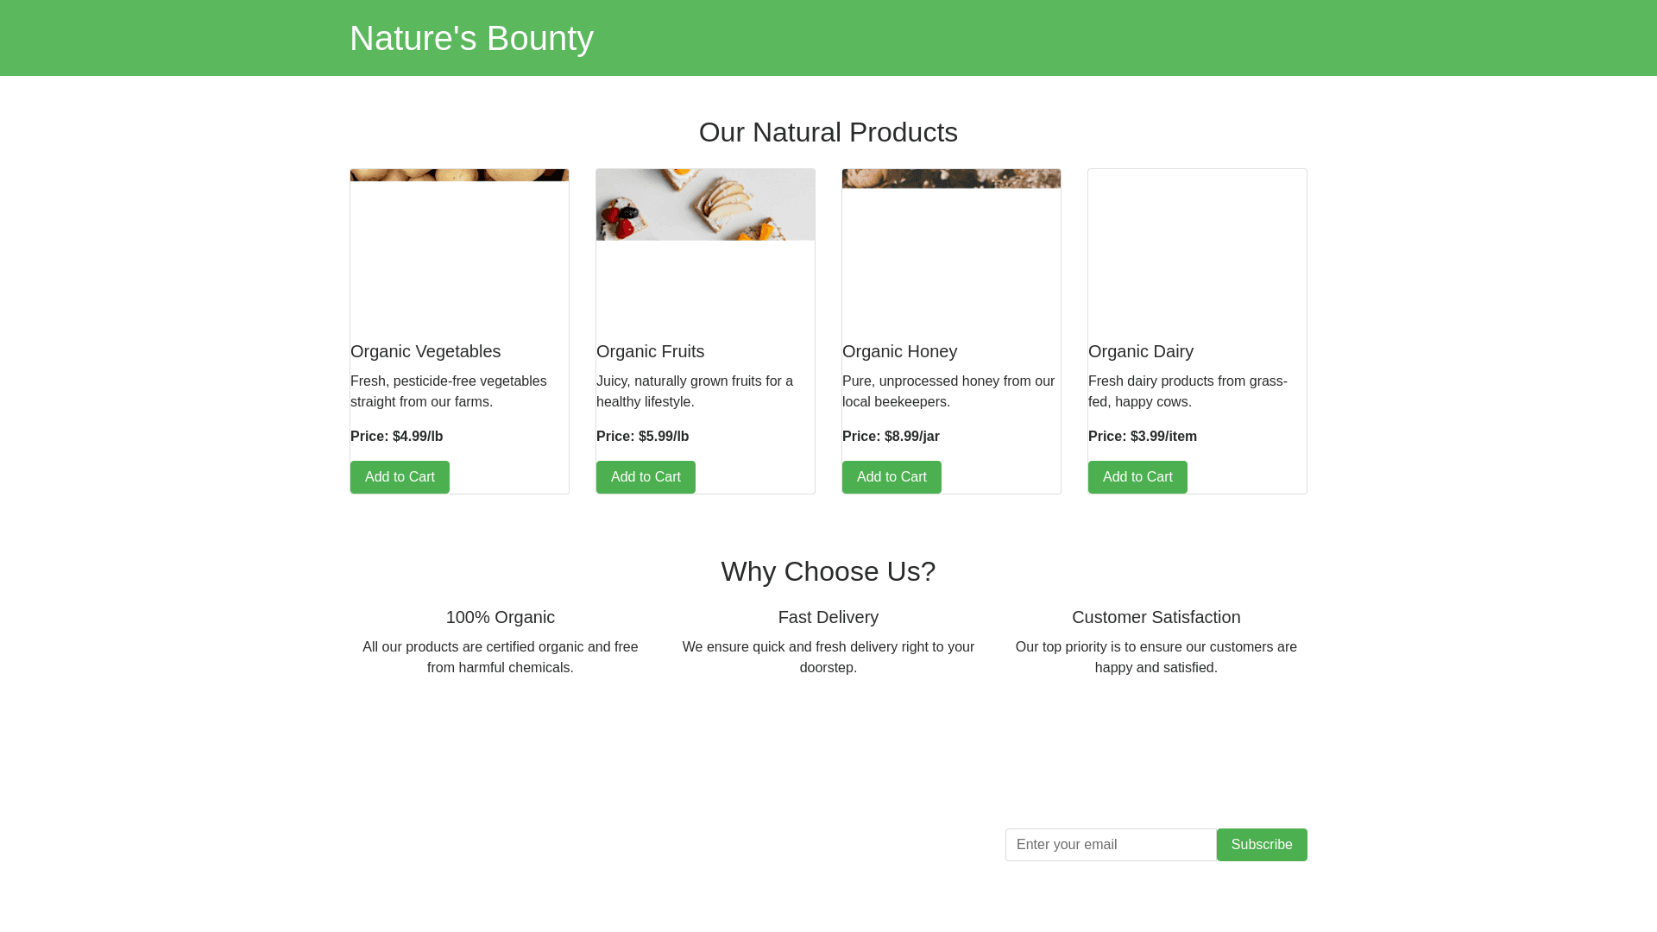Select the Organic Vegetables product title
Viewport: 1657px width, 932px height.
425,351
